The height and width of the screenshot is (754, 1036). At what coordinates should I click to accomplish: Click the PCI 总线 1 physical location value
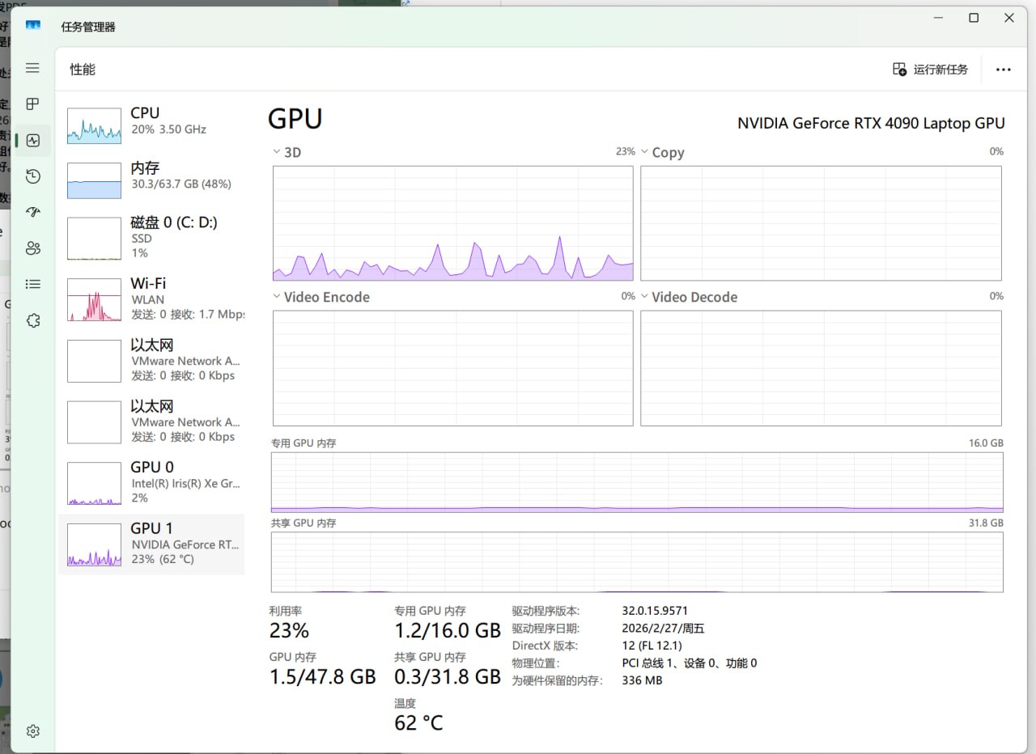click(x=690, y=663)
